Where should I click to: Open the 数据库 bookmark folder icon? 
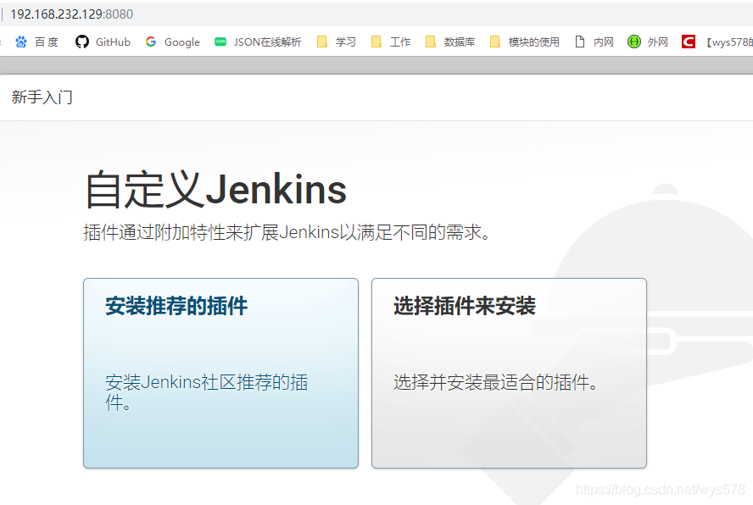pos(431,42)
